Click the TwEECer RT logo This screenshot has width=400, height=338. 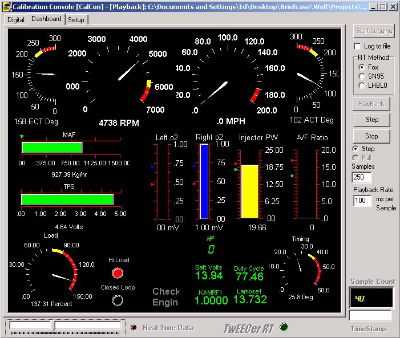tap(248, 329)
